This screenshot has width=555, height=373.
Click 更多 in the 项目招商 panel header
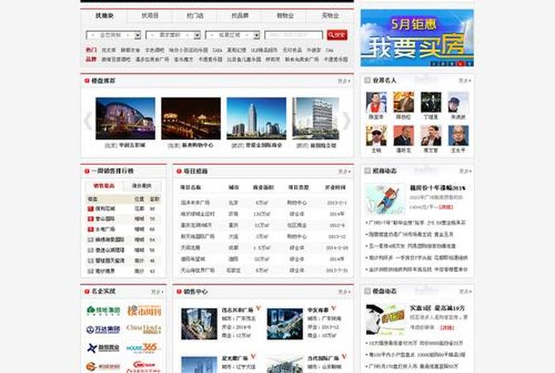coord(343,171)
